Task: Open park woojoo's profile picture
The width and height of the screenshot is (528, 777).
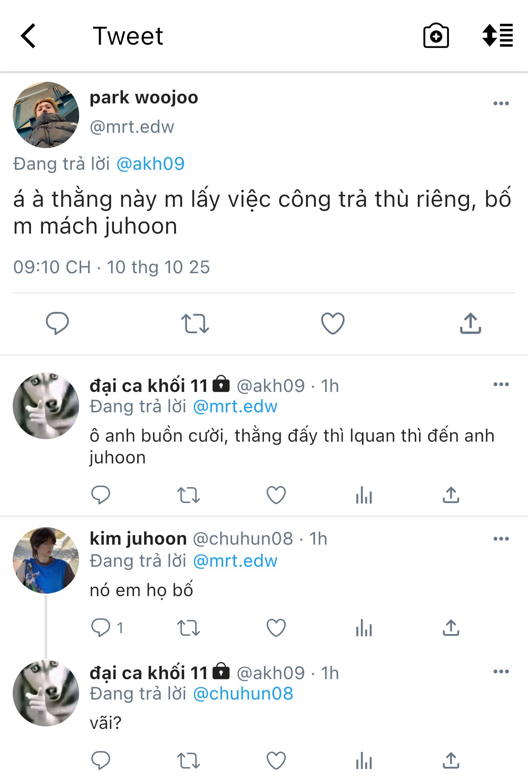Action: 46,115
